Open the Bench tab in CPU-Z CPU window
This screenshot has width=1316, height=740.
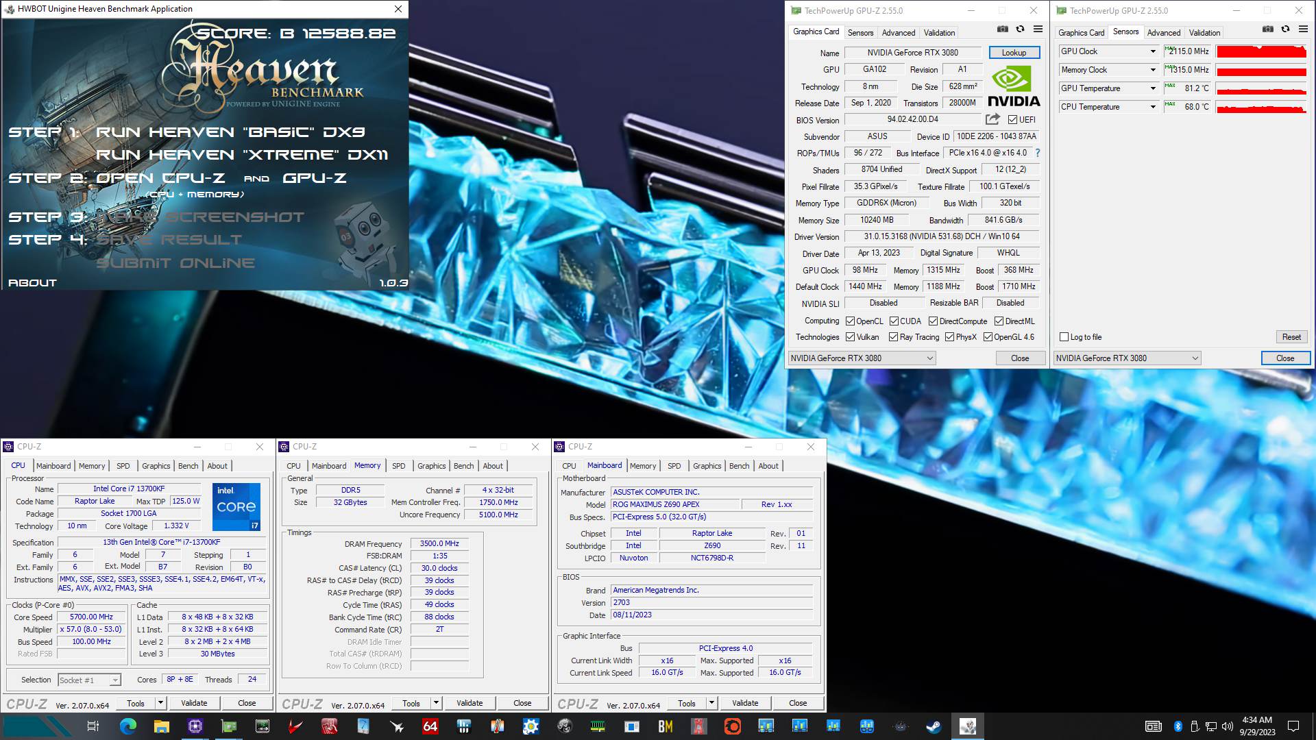[x=188, y=466]
